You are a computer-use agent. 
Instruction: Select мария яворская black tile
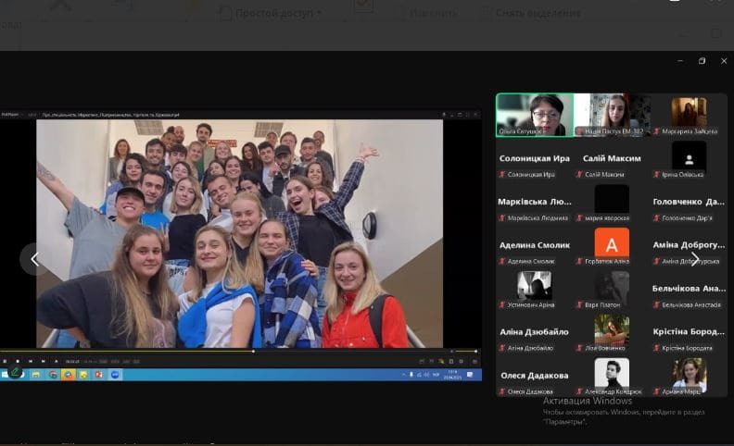point(612,199)
